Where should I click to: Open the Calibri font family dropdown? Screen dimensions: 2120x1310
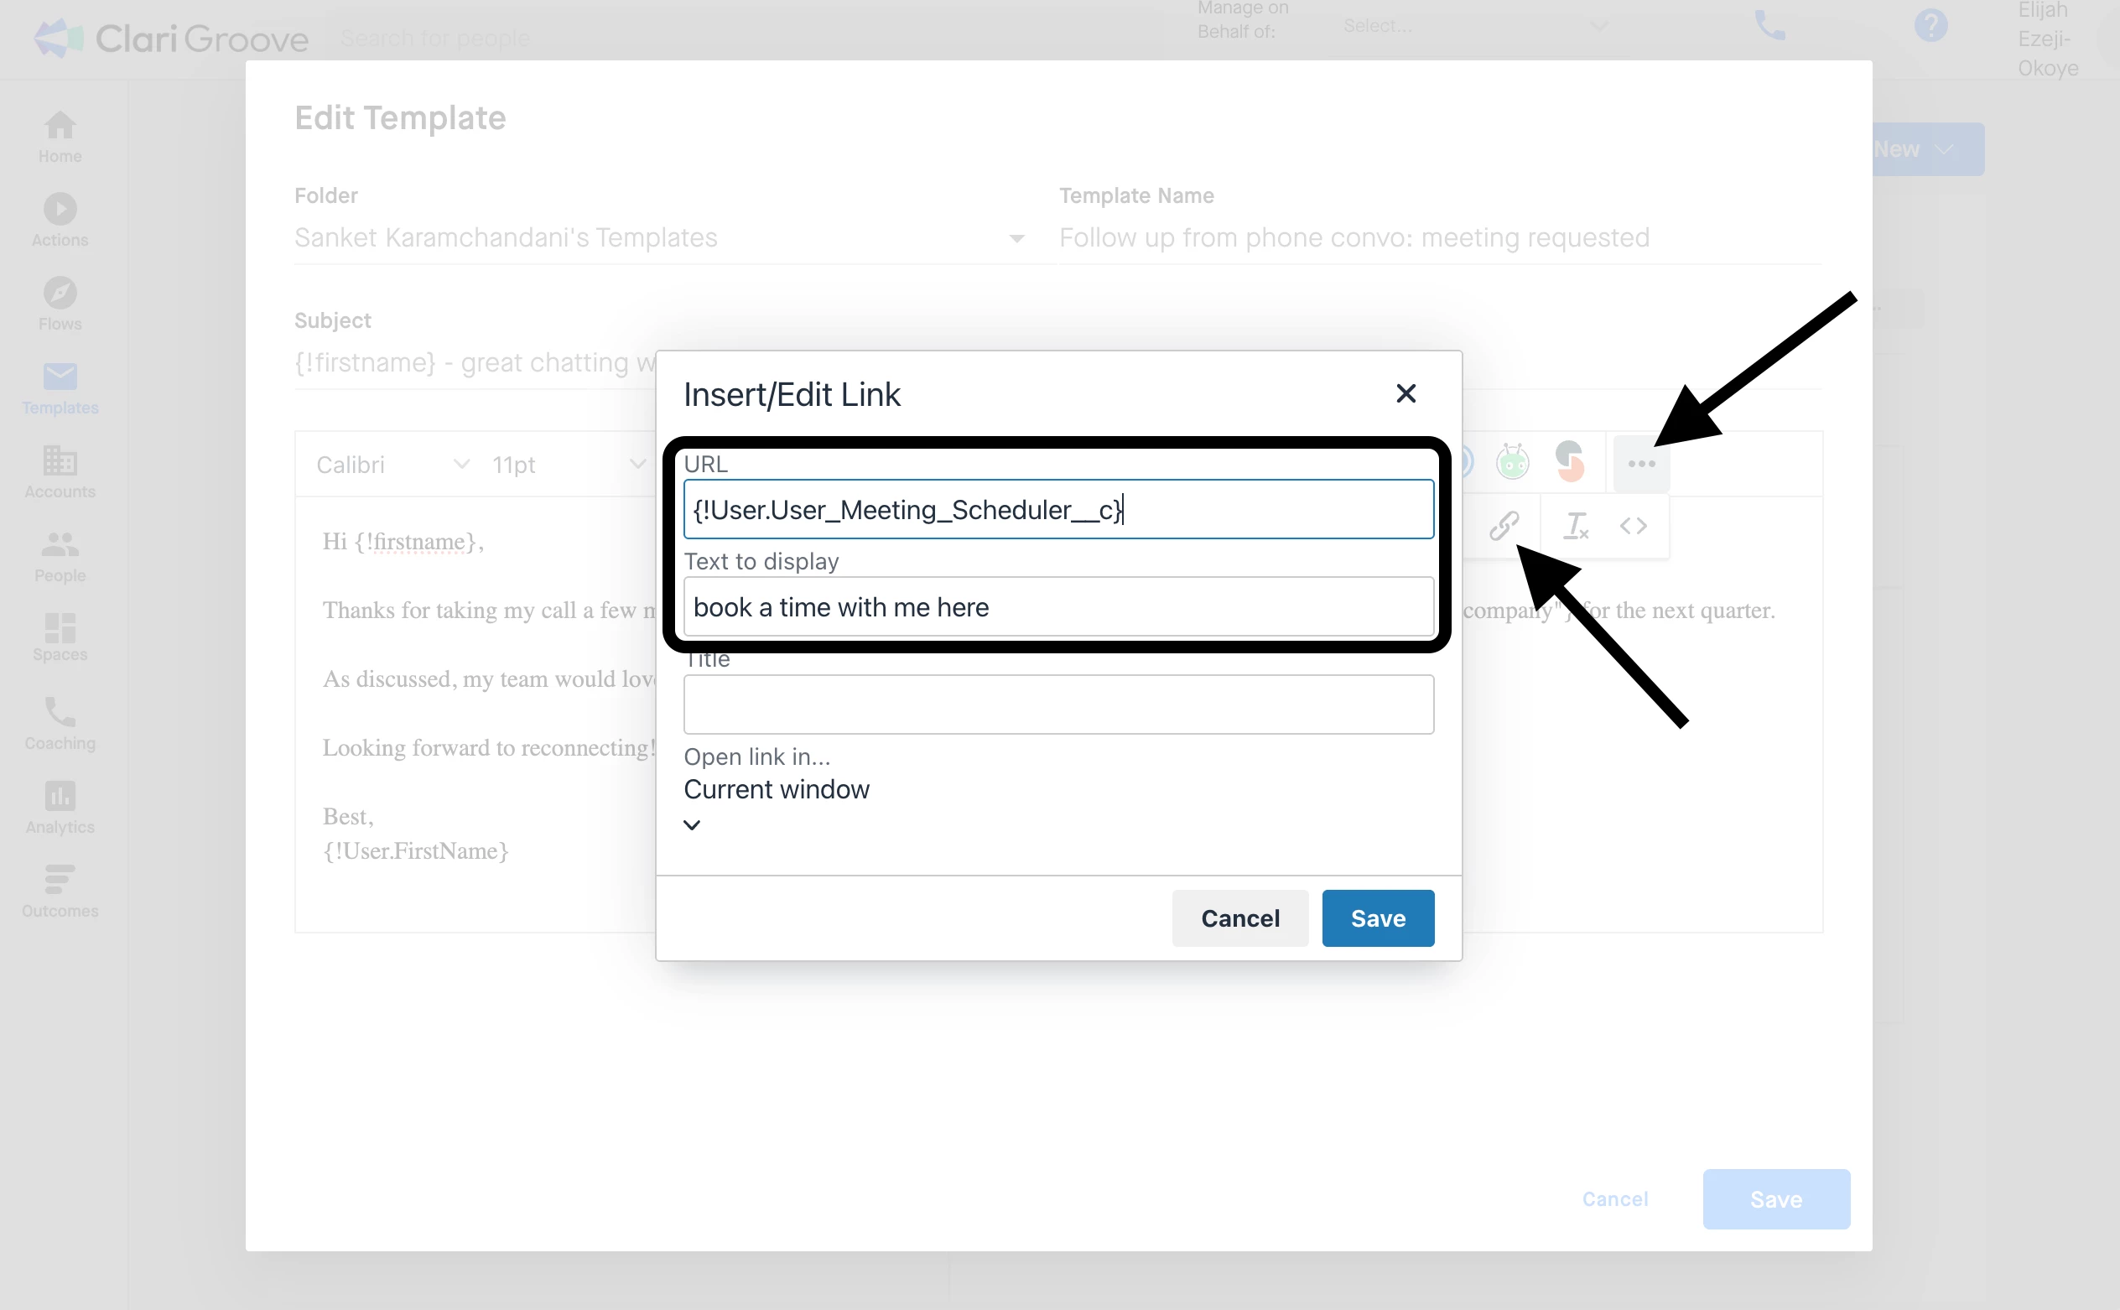click(x=392, y=465)
